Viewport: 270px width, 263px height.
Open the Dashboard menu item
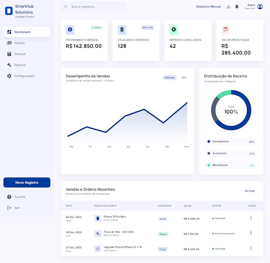(x=27, y=32)
